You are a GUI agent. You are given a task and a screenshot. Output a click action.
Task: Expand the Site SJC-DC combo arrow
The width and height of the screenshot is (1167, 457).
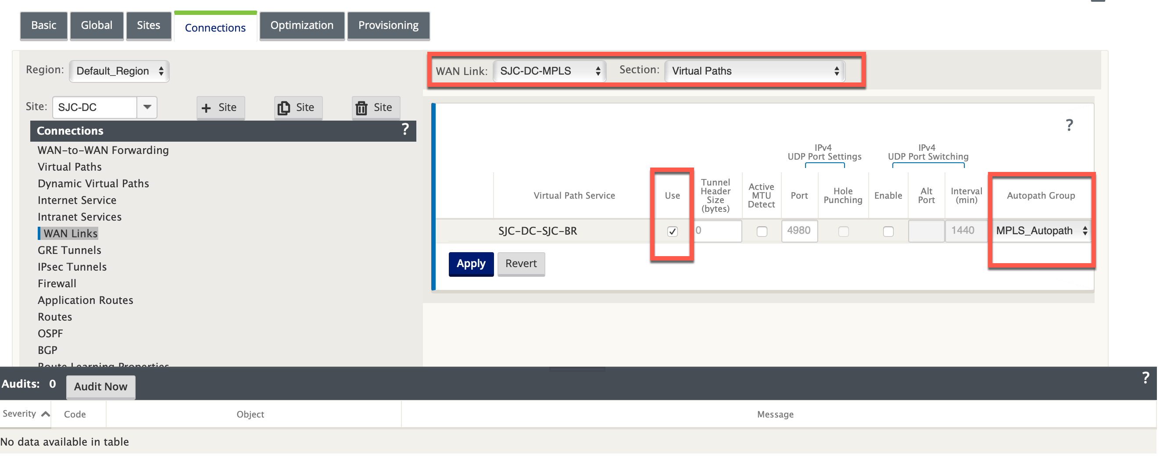[x=147, y=107]
